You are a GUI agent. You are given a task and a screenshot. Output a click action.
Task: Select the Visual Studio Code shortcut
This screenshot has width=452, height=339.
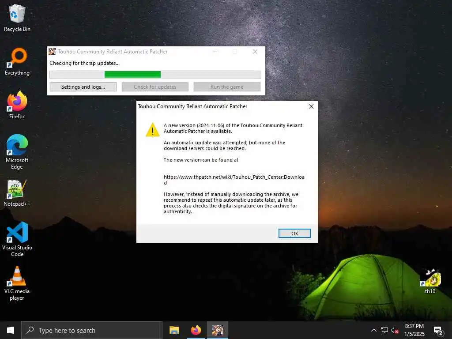pyautogui.click(x=17, y=239)
